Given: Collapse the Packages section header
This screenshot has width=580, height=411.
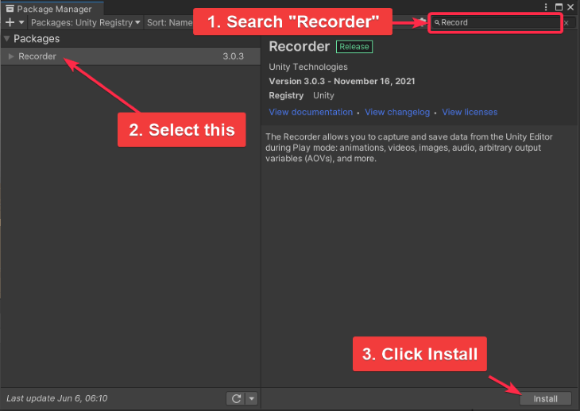Looking at the screenshot, I should [7, 39].
